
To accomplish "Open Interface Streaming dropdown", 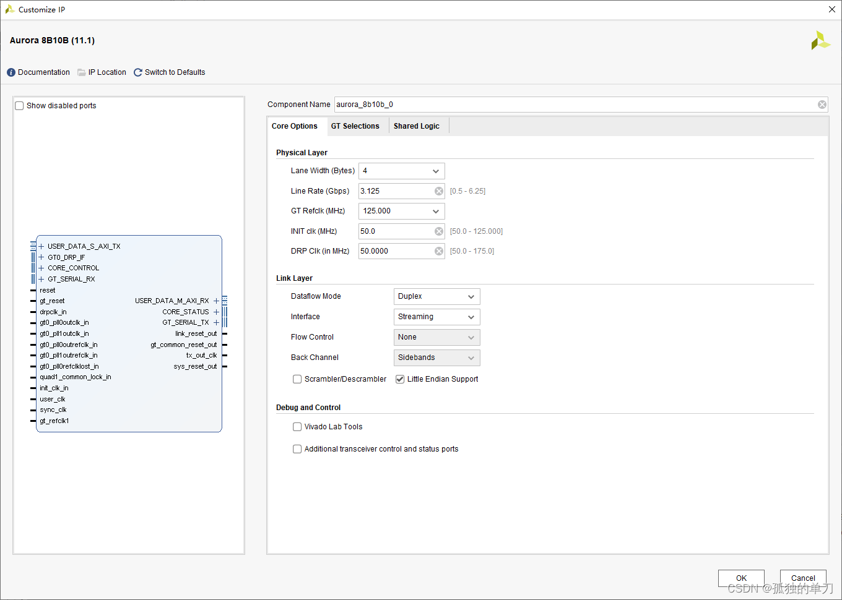I will (x=437, y=317).
